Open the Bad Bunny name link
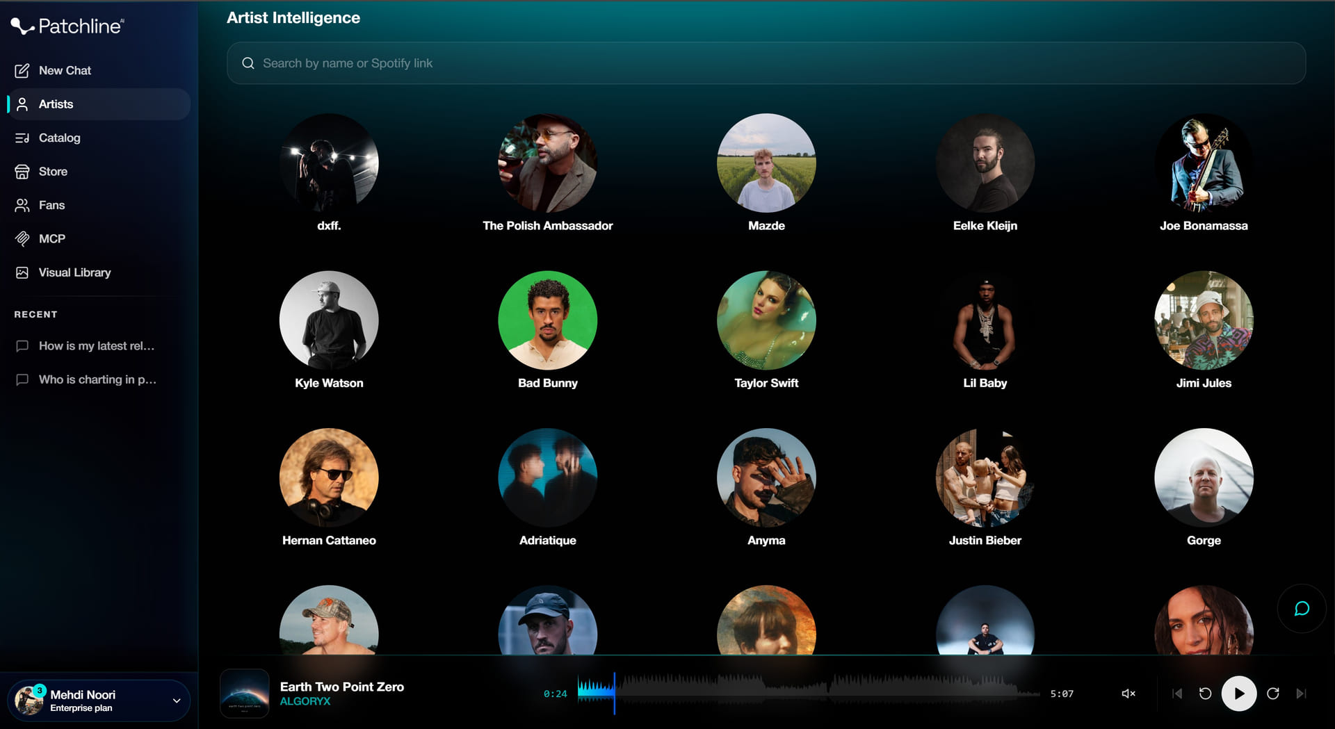 click(x=548, y=383)
